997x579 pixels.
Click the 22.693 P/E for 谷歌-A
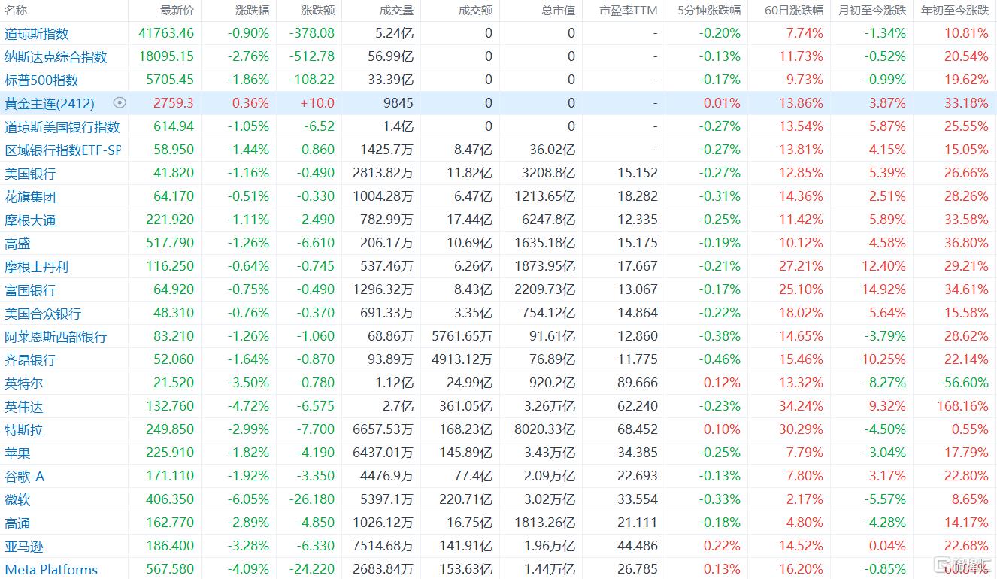click(636, 476)
